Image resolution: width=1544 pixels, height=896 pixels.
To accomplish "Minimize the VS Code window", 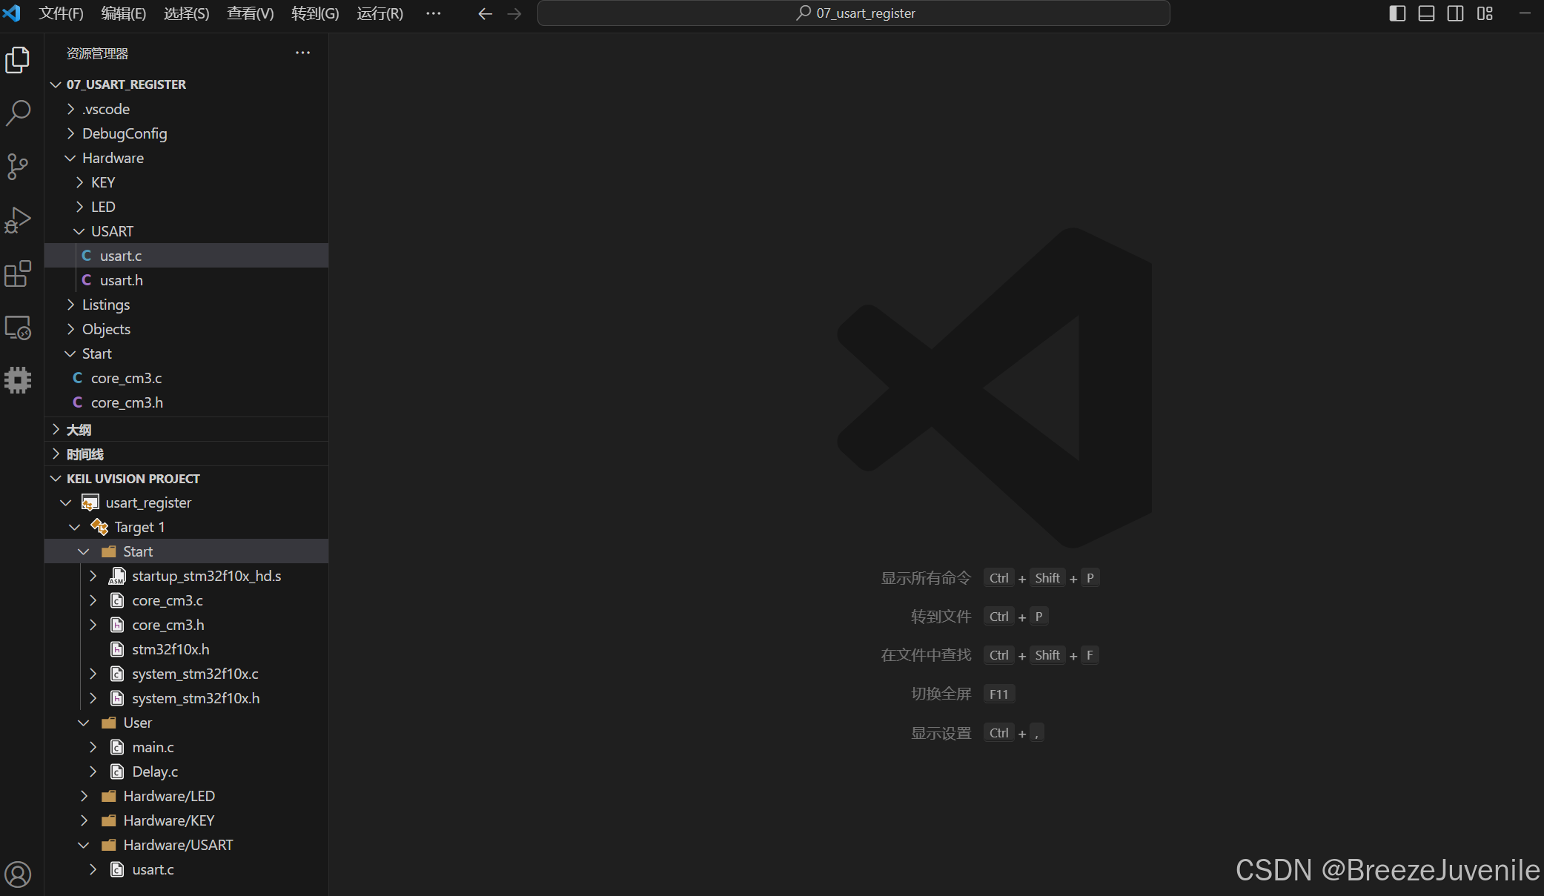I will tap(1525, 13).
